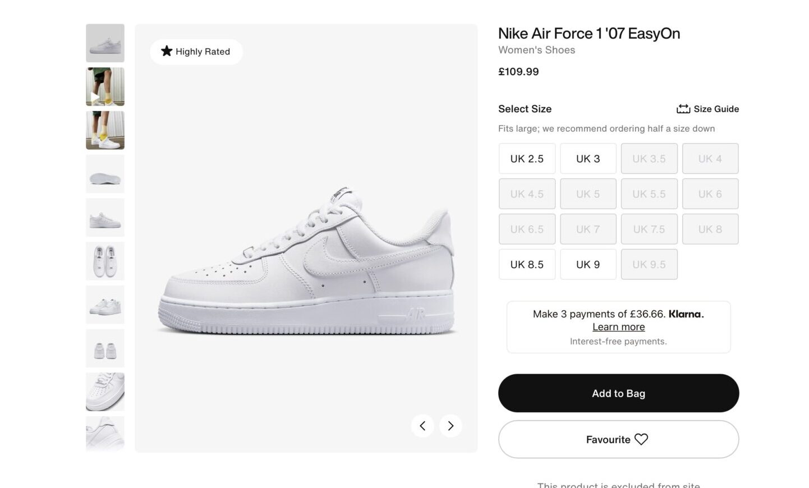Open the Size Guide ruler icon
The height and width of the screenshot is (488, 809).
point(683,109)
